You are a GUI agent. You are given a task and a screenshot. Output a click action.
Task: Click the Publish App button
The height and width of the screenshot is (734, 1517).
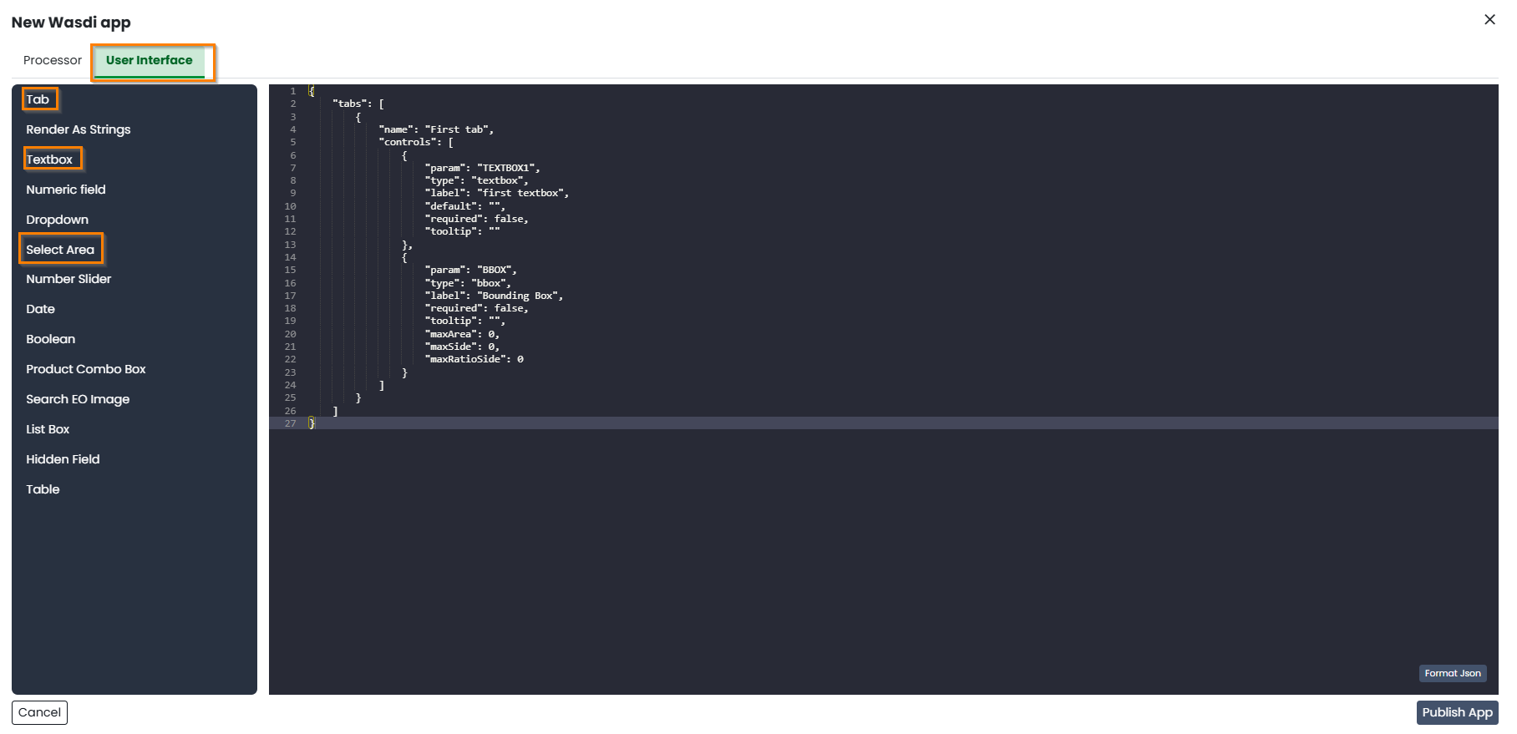point(1457,712)
